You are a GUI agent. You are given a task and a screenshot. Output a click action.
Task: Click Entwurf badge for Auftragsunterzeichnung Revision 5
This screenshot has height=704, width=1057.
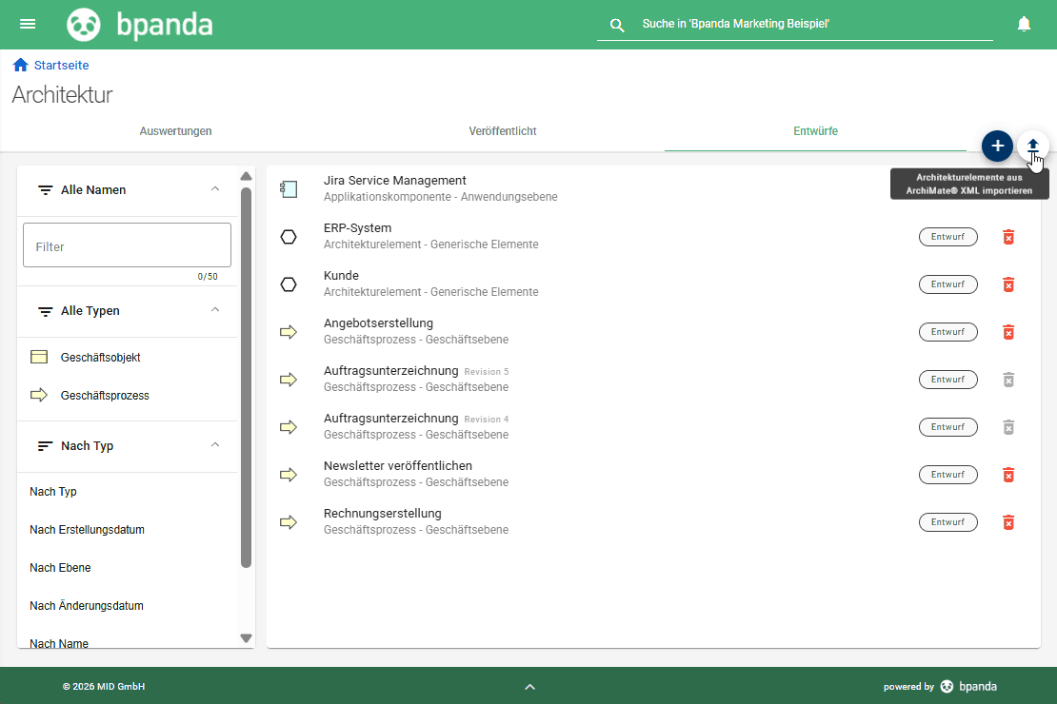(x=947, y=380)
